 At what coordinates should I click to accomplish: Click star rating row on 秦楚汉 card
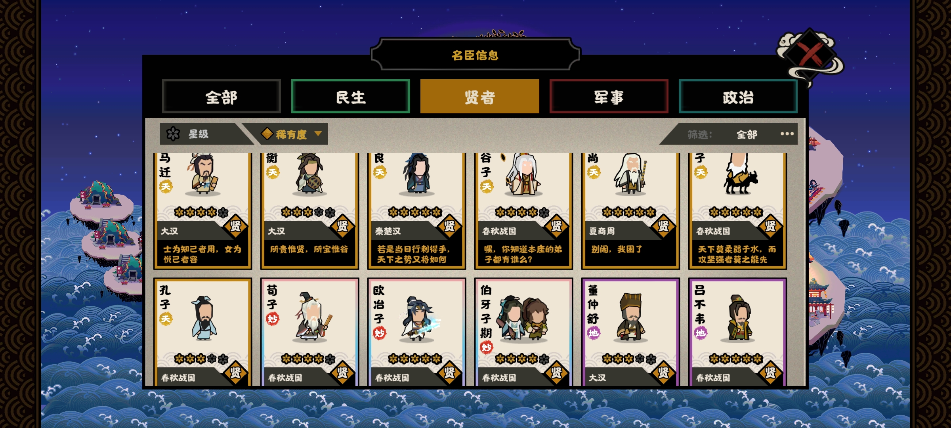415,212
